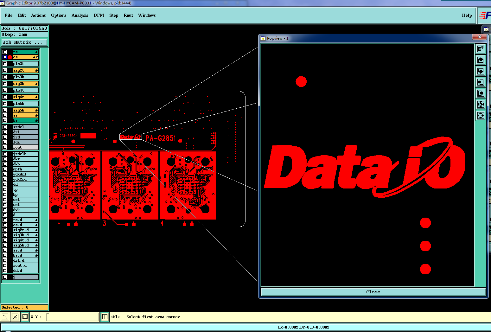Image resolution: width=491 pixels, height=332 pixels.
Task: Click the angle/relative coordinate mode icon
Action: click(x=15, y=316)
